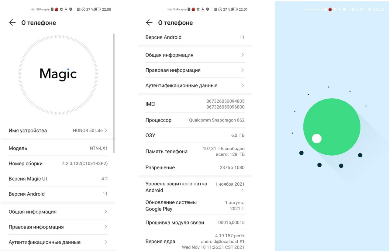Tap the 4.19.157-perf+ kernel version
This screenshot has height=251, width=389.
tap(230, 236)
